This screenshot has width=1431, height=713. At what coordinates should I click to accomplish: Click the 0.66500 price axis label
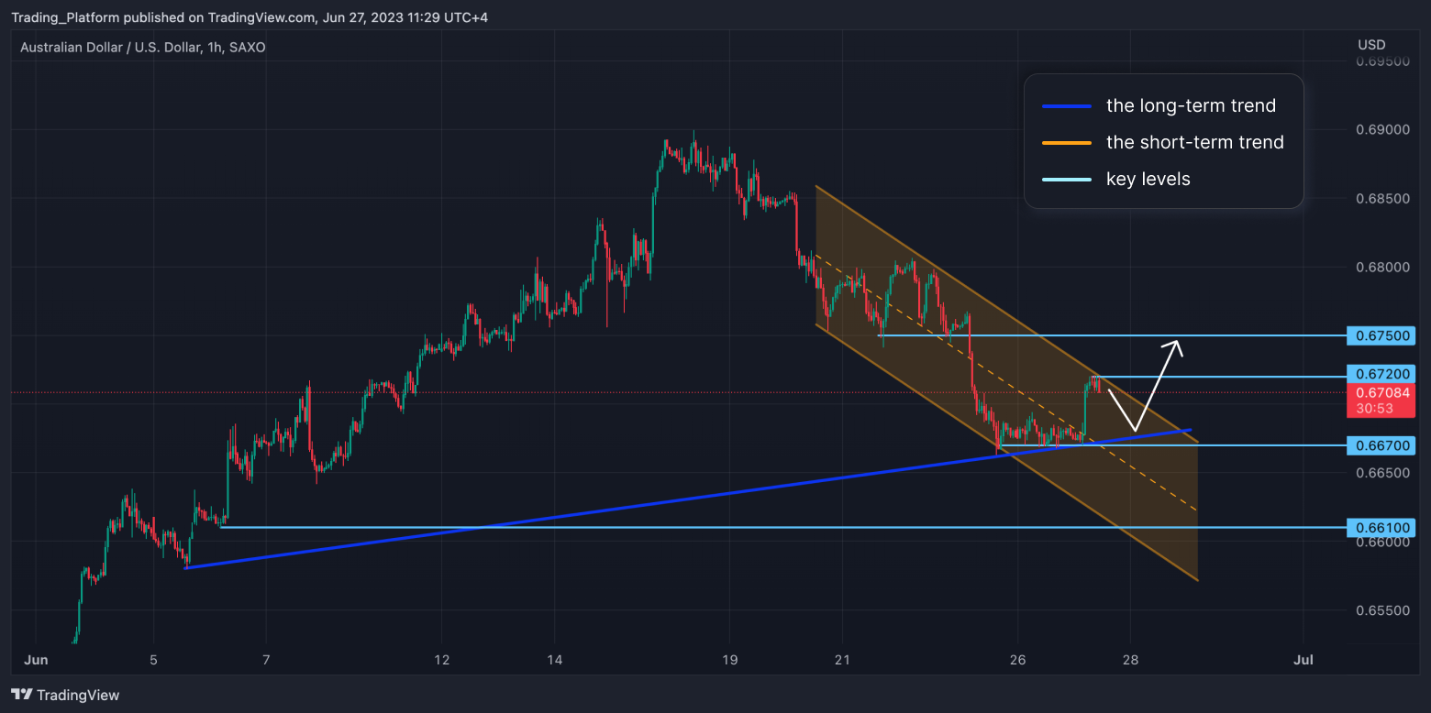coord(1381,473)
